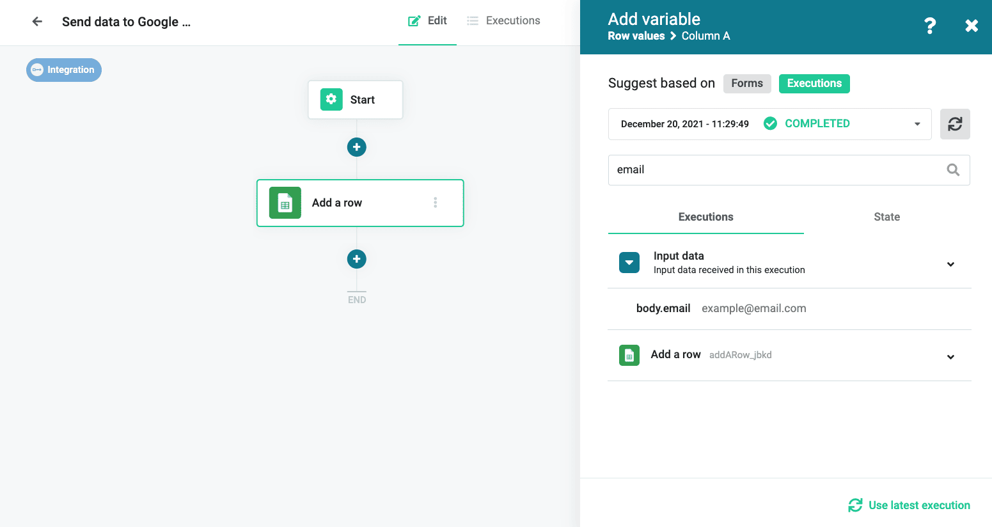Click the Start node gear icon
The height and width of the screenshot is (527, 992).
pos(331,99)
